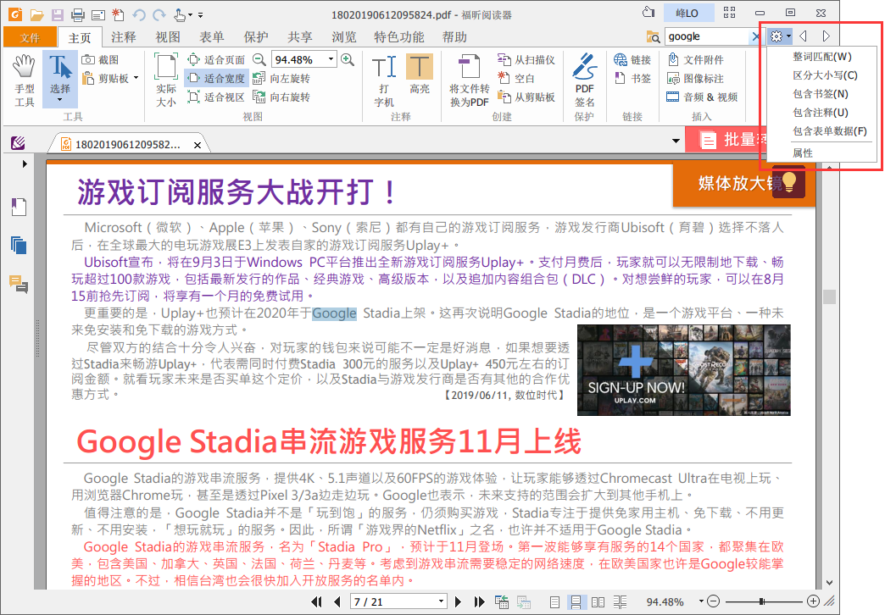Click Convert File to PDF (将文件转换为PDF)
Screen dimensions: 885x615
(x=469, y=80)
